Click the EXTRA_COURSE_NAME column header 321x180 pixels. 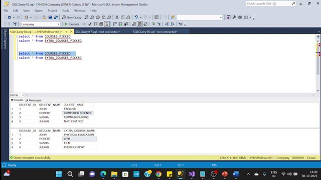(79, 130)
